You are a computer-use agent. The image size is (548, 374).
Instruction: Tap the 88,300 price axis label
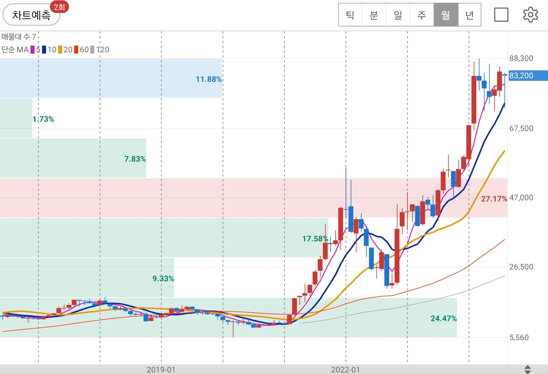click(521, 58)
